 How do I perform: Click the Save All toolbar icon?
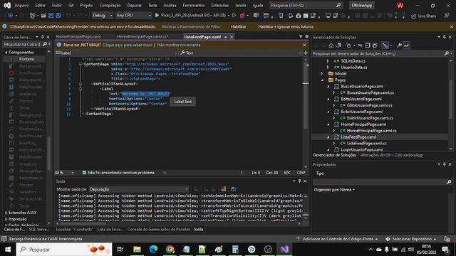pos(58,16)
